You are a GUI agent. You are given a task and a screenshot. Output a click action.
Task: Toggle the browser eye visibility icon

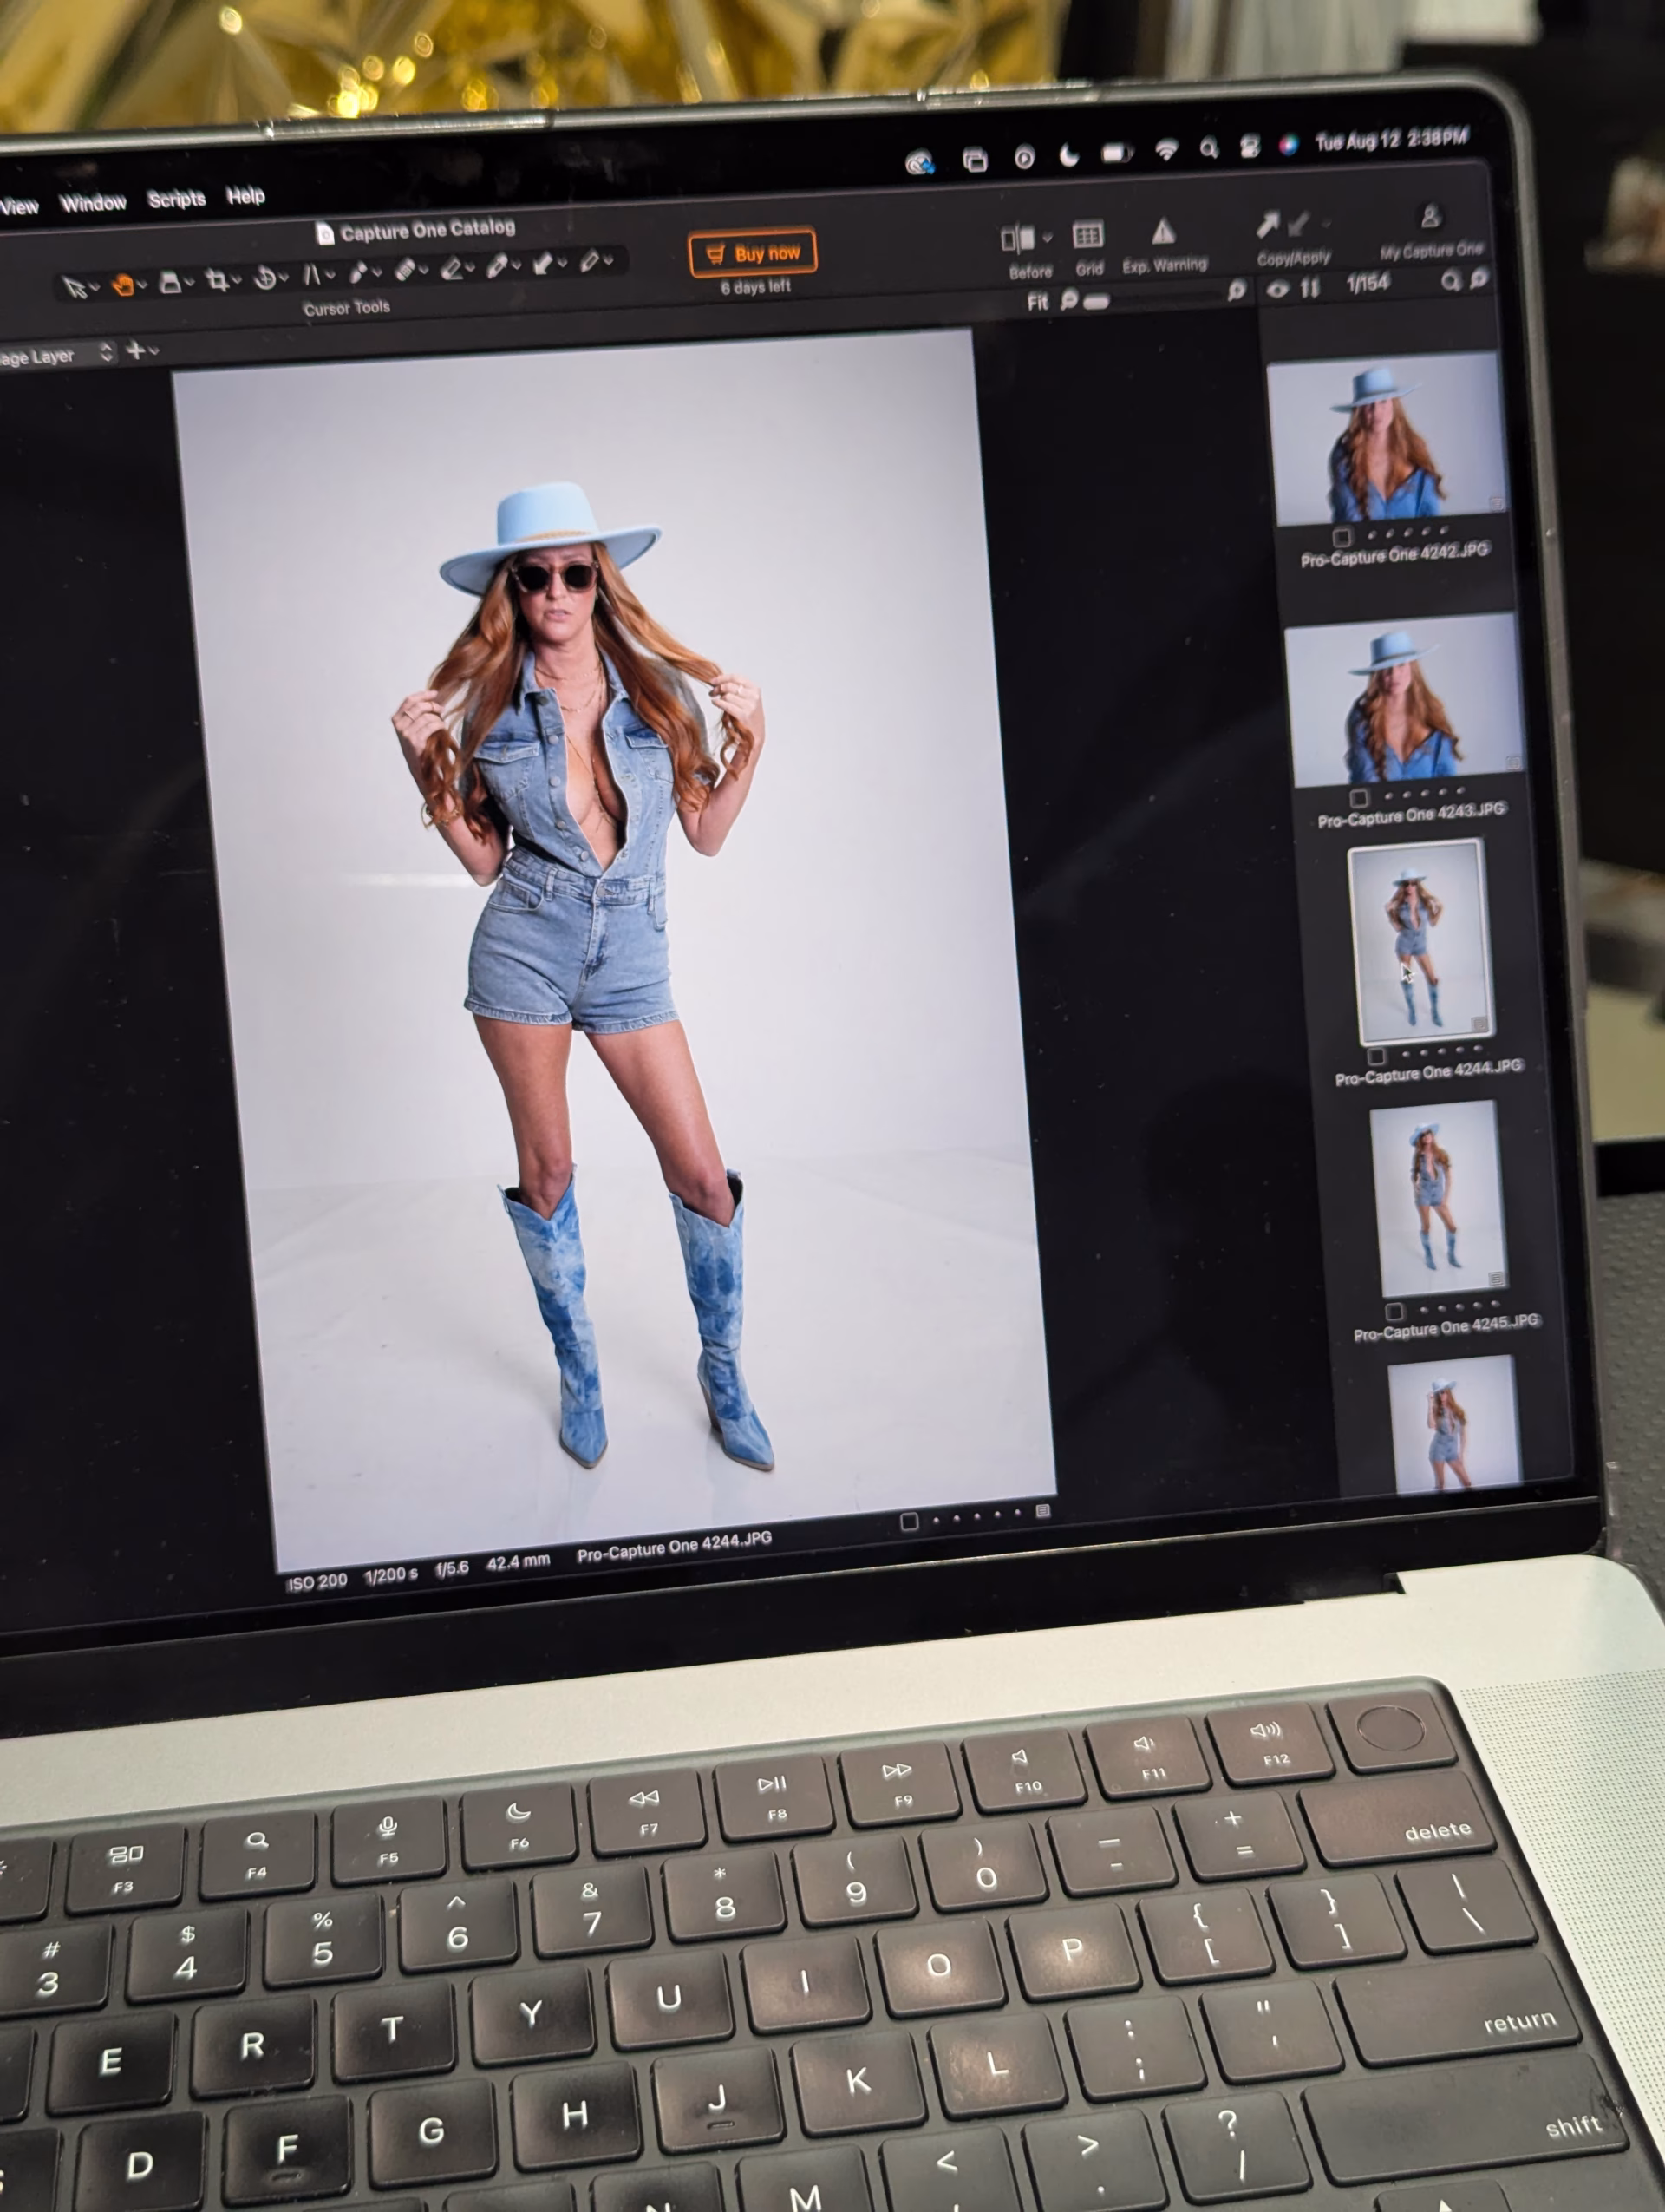pyautogui.click(x=1277, y=290)
